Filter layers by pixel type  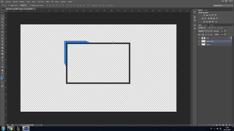click(210, 28)
